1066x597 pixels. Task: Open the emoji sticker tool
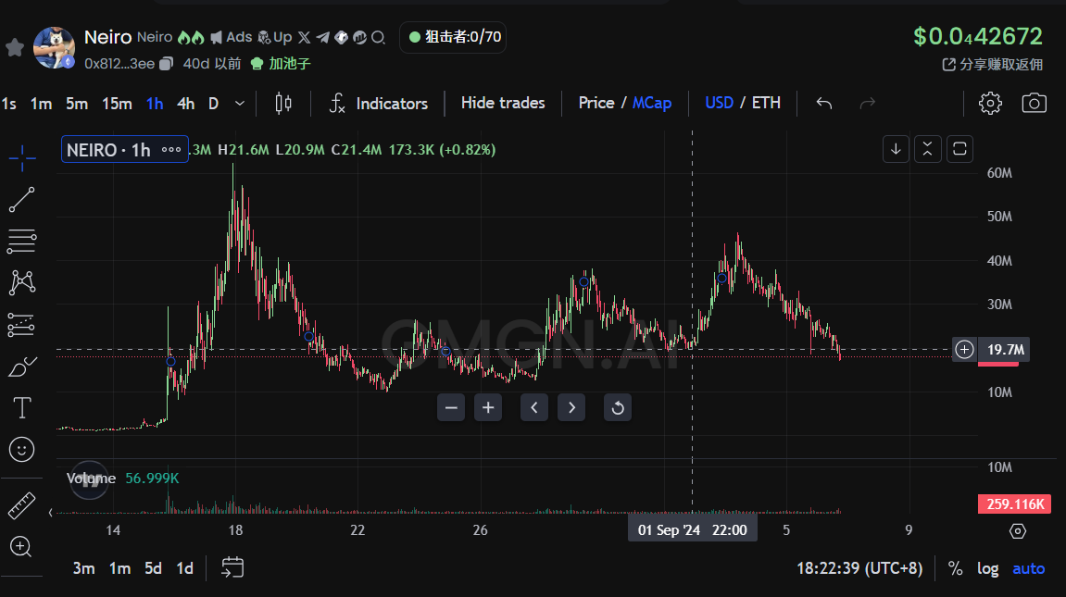coord(21,450)
